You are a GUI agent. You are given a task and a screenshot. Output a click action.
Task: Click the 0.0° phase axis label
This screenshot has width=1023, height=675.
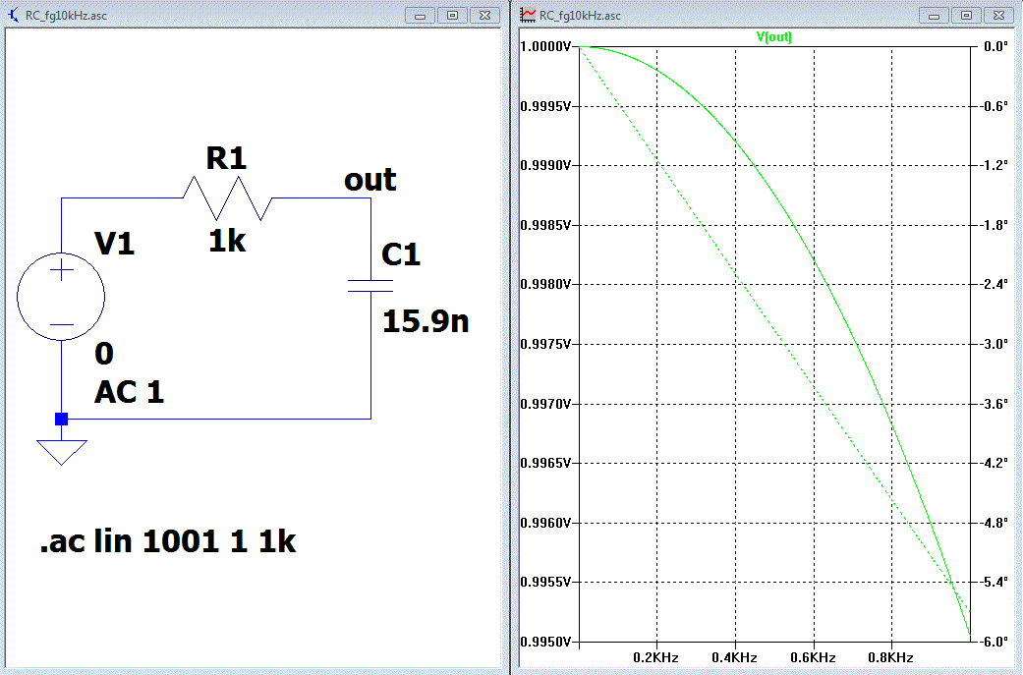click(x=995, y=46)
